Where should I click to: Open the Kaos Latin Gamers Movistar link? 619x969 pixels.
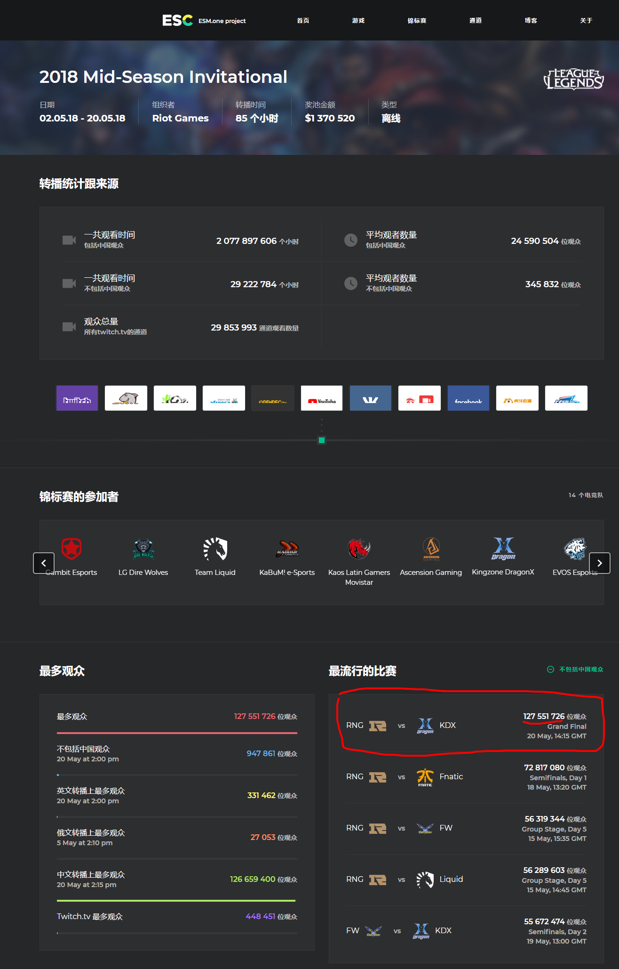click(359, 577)
